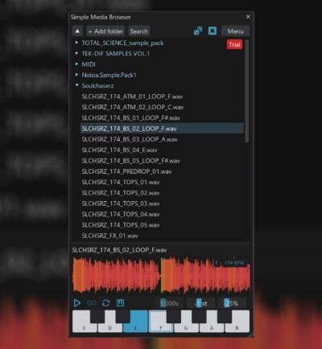Viewport: 322px width, 349px height.
Task: Click the file list scrollbar
Action: click(247, 91)
